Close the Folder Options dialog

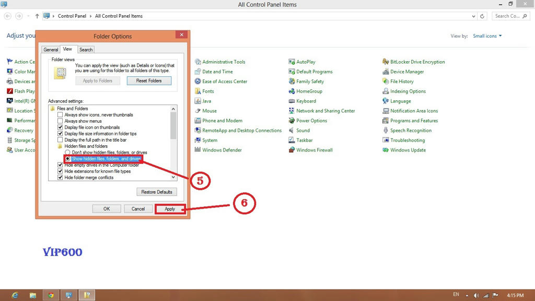tap(181, 35)
